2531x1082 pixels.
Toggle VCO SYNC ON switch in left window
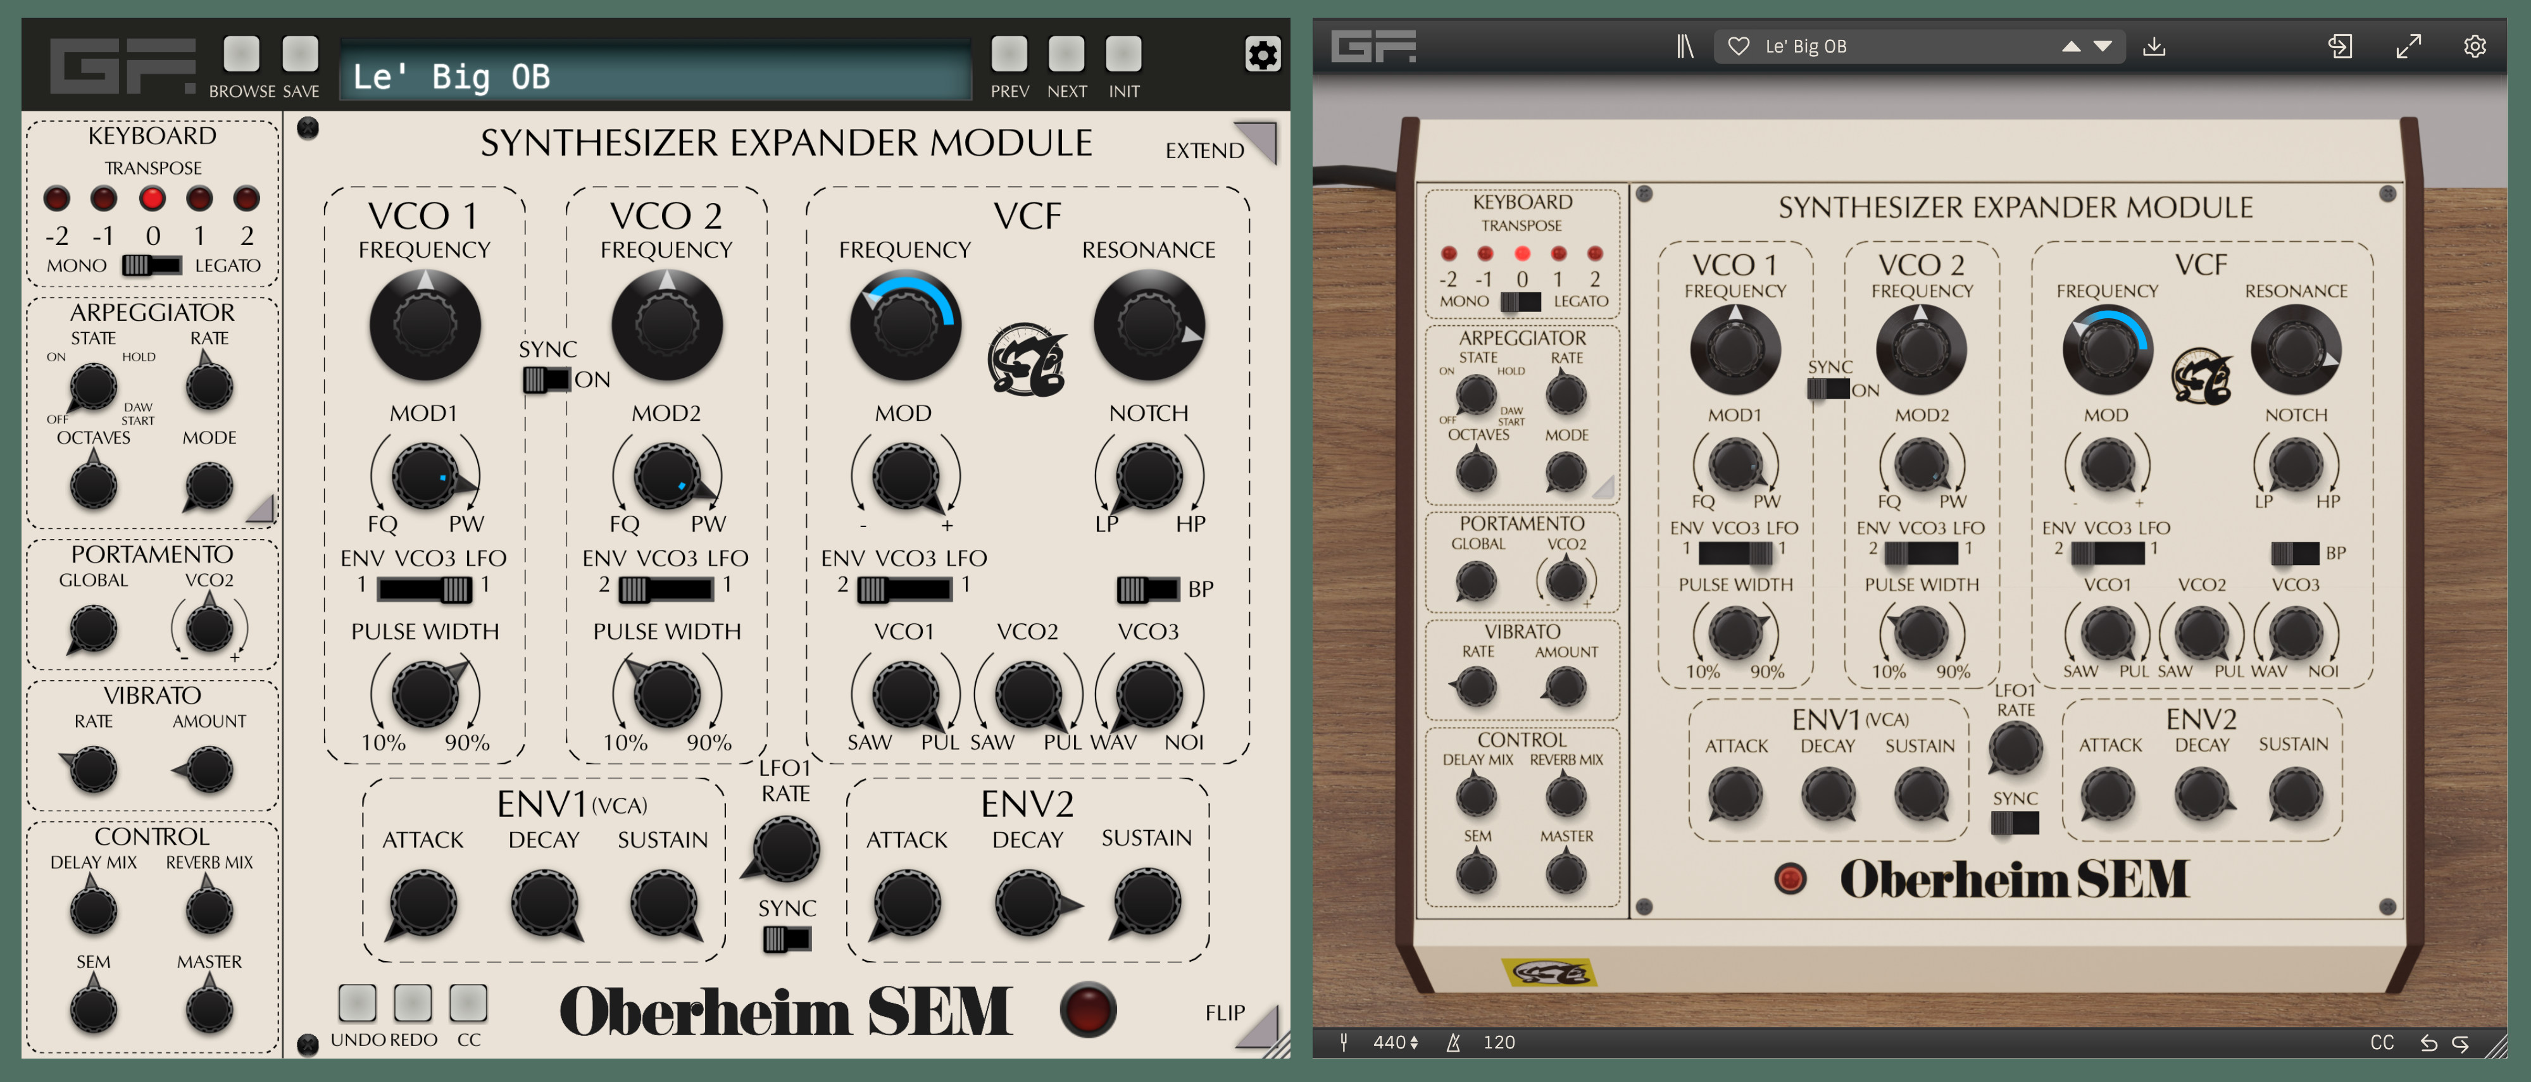tap(546, 379)
